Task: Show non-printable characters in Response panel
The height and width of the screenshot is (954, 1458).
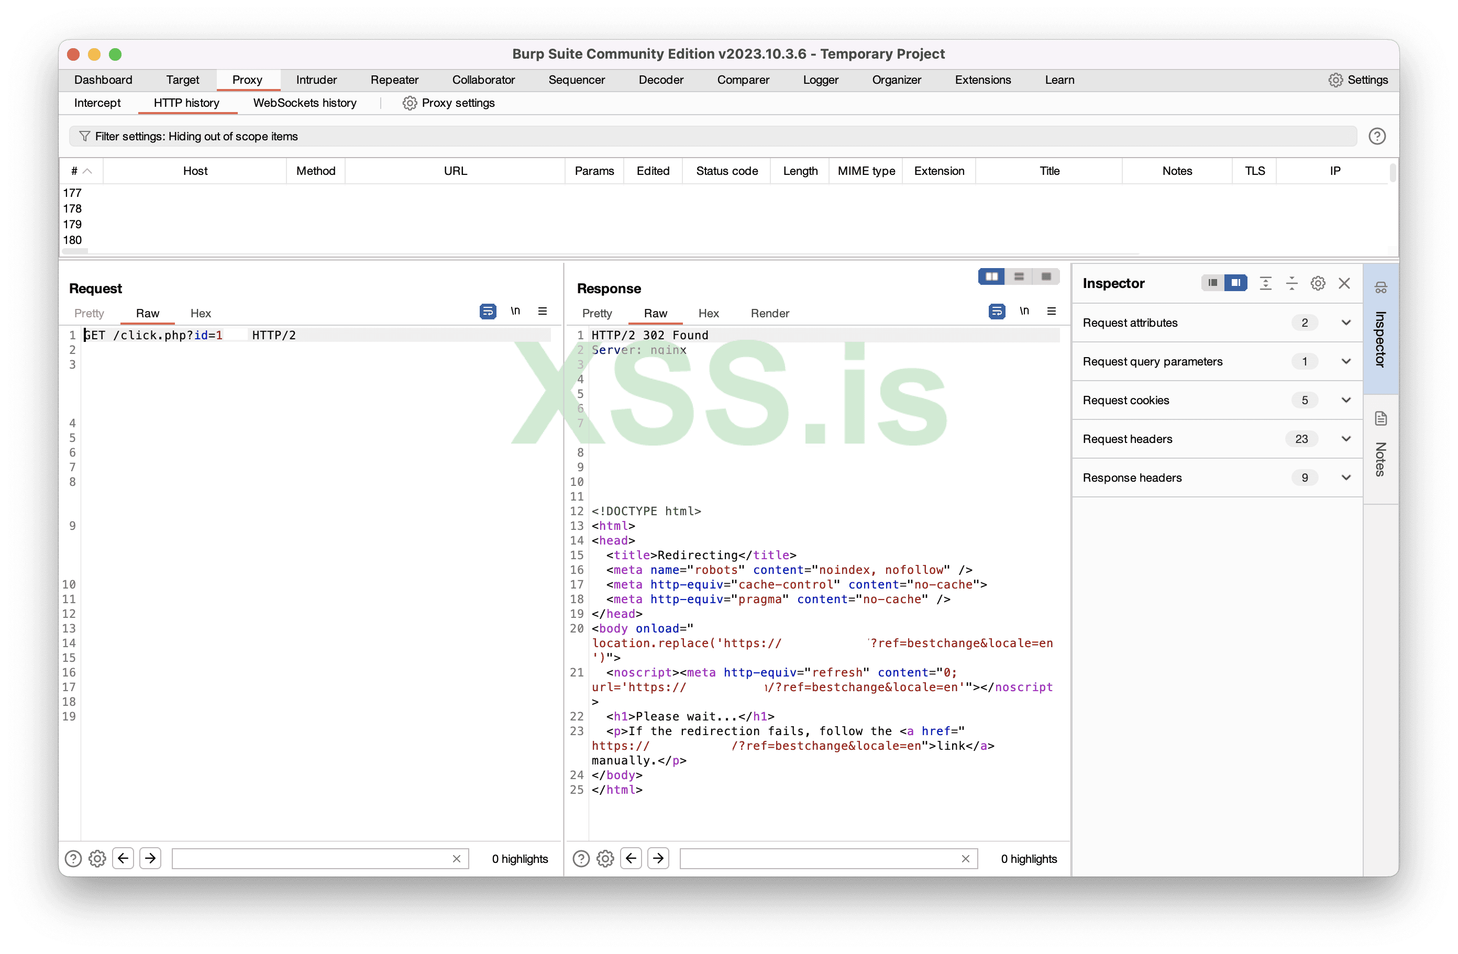Action: coord(1024,312)
